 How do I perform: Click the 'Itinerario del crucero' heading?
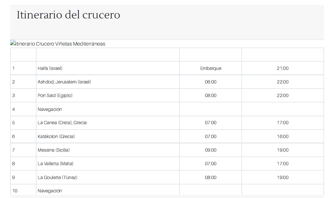coord(68,15)
